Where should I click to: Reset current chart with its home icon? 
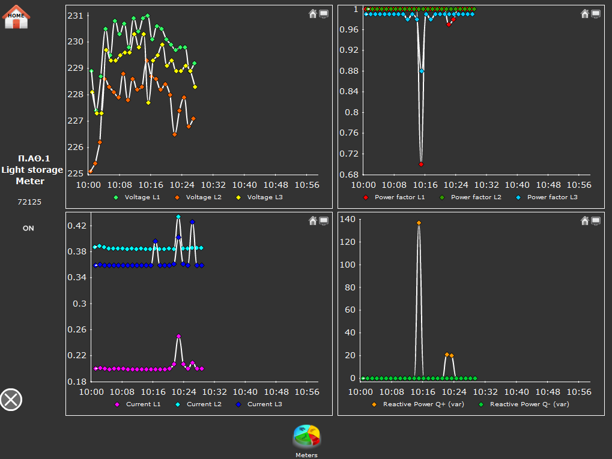click(313, 221)
